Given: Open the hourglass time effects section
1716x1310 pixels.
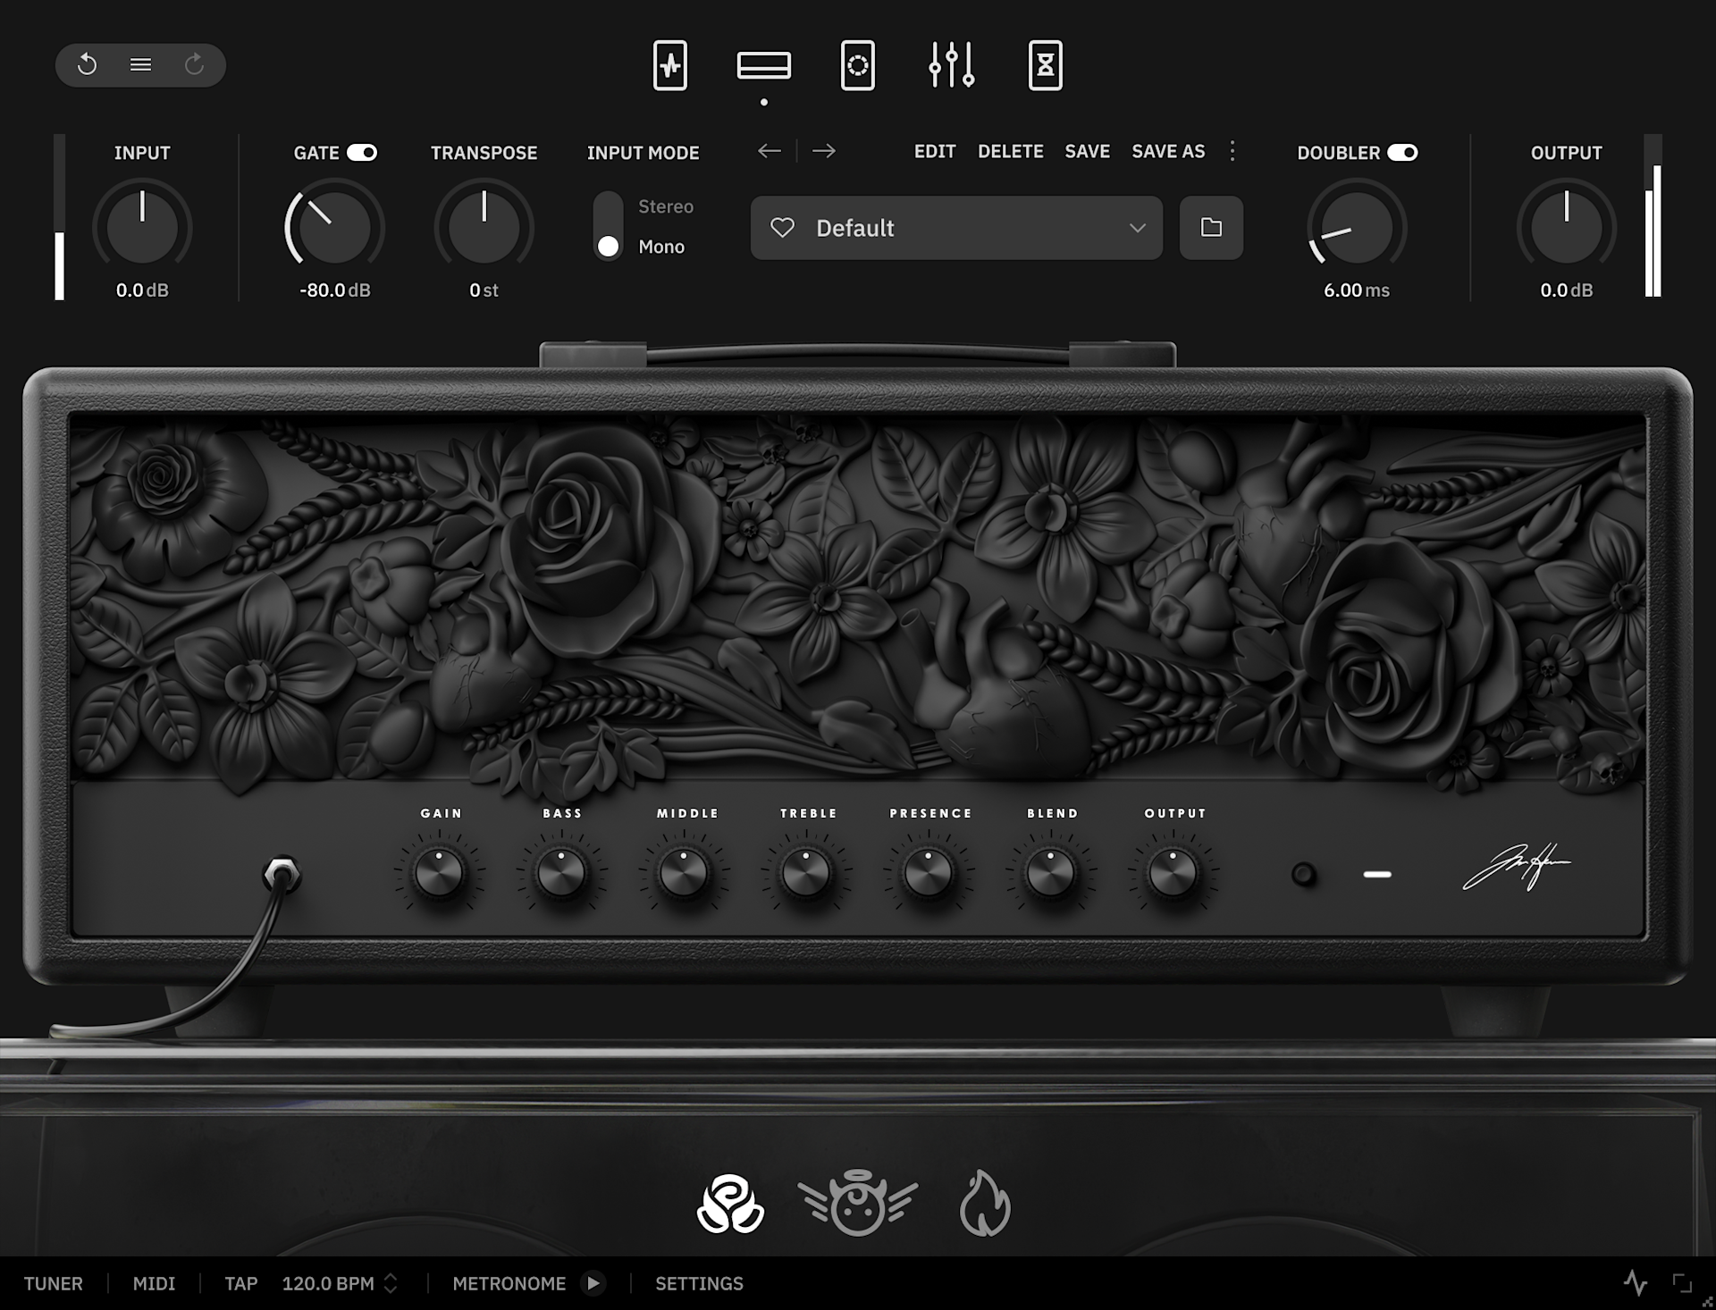Looking at the screenshot, I should click(1046, 65).
